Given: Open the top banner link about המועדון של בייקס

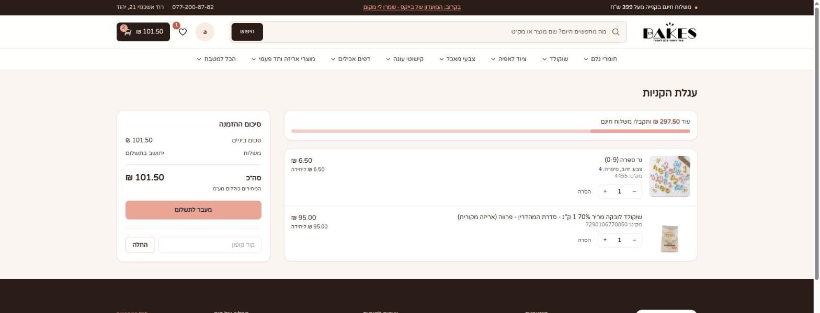Looking at the screenshot, I should pos(412,7).
